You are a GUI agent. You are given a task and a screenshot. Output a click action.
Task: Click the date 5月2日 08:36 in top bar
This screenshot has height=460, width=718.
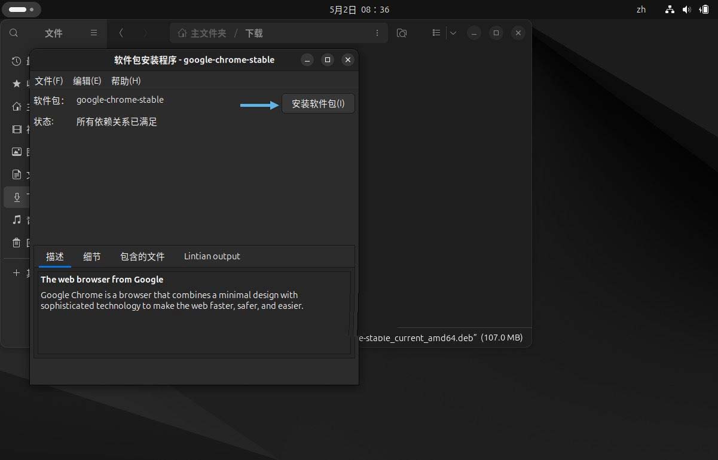tap(358, 9)
